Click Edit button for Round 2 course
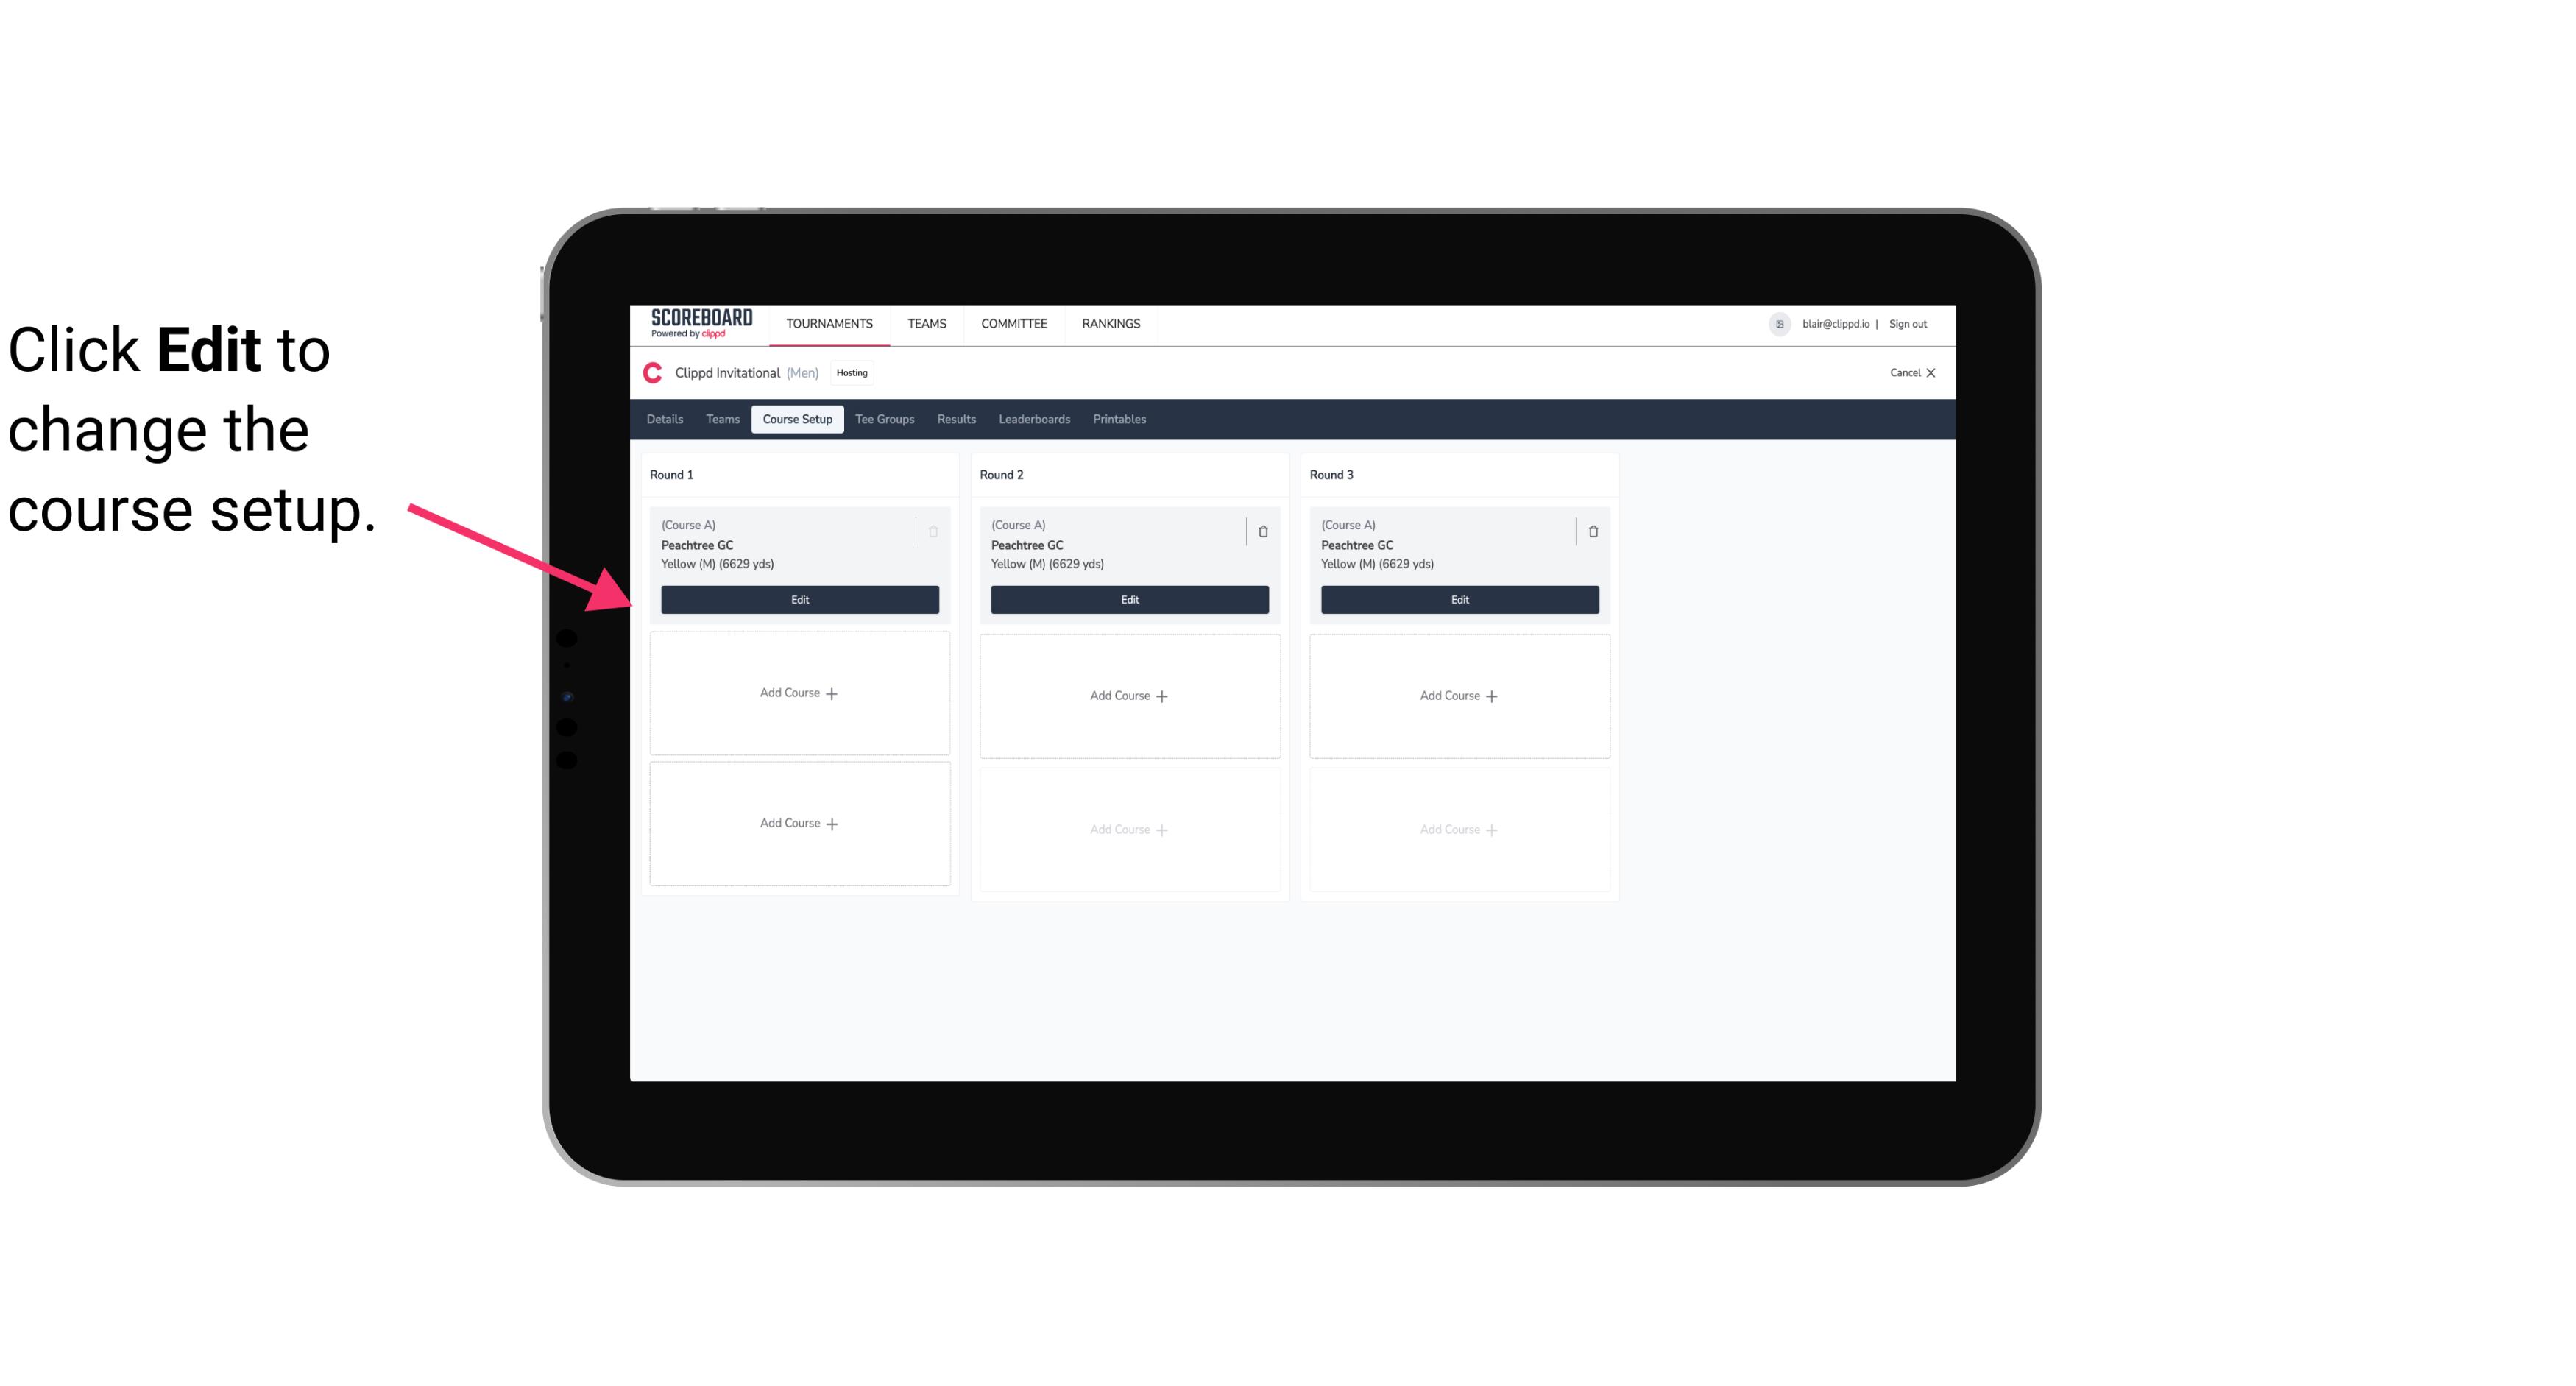Screen dimensions: 2576x1386 click(1129, 598)
